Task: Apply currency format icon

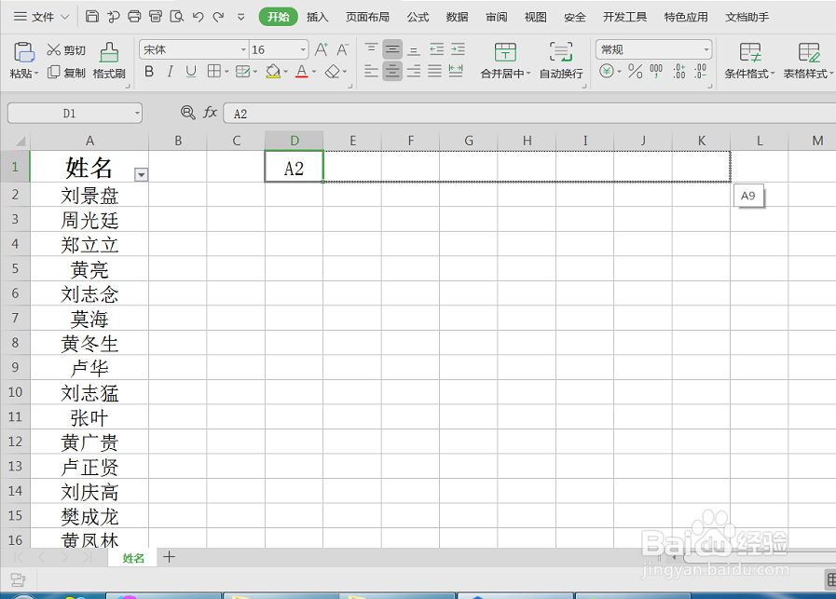Action: [x=607, y=71]
